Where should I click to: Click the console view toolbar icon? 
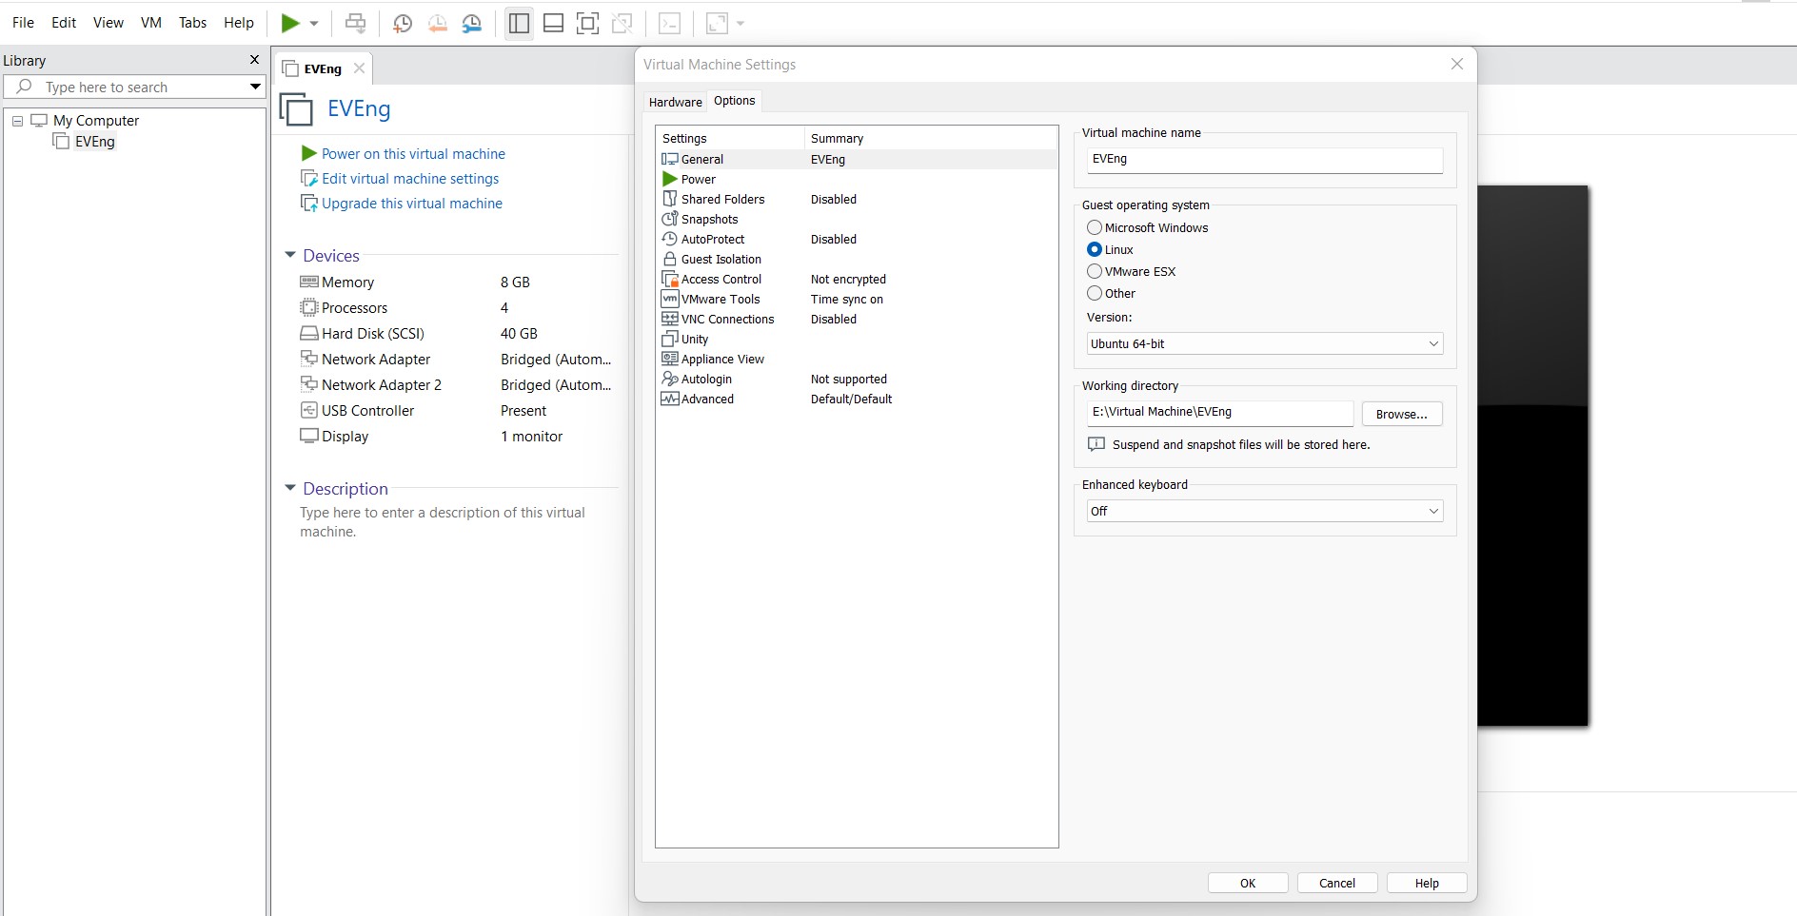pyautogui.click(x=670, y=23)
